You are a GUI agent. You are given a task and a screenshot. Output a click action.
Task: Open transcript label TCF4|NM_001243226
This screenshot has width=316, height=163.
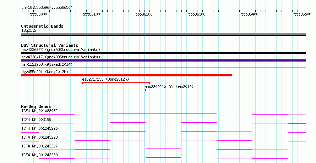39,128
